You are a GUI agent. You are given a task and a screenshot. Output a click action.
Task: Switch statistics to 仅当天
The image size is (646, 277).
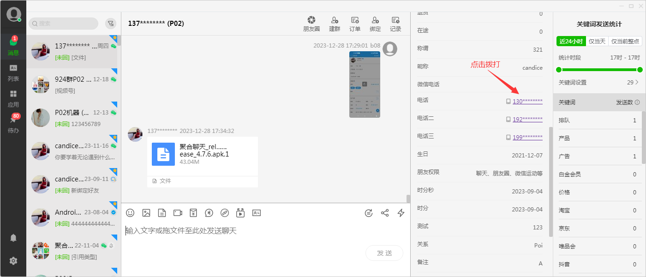tap(597, 41)
